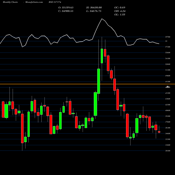Click the '54190' price axis label
Image resolution: width=175 pixels, height=175 pixels.
pyautogui.click(x=168, y=58)
